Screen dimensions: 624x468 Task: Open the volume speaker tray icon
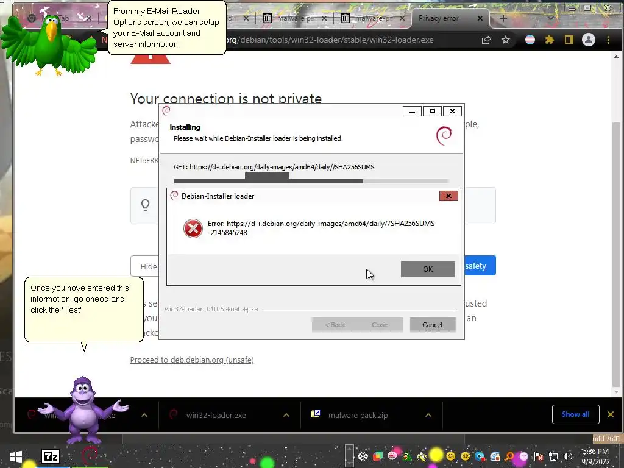click(568, 456)
